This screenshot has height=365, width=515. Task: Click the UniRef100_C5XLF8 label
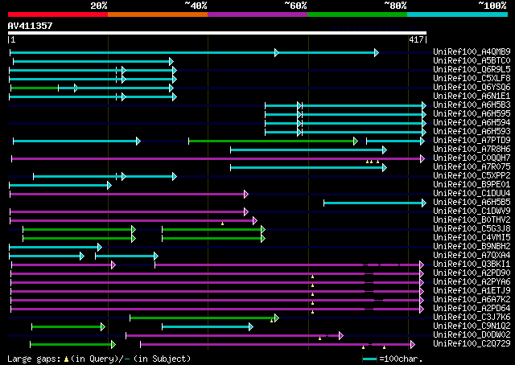click(472, 78)
